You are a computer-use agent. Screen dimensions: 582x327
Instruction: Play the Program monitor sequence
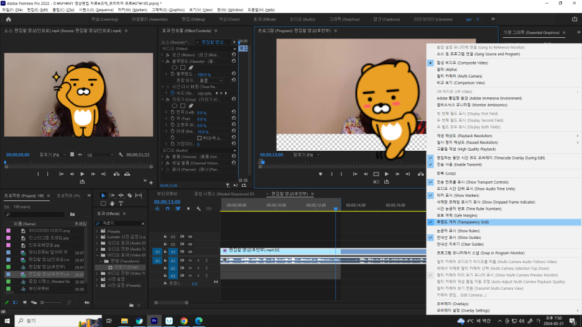click(386, 174)
